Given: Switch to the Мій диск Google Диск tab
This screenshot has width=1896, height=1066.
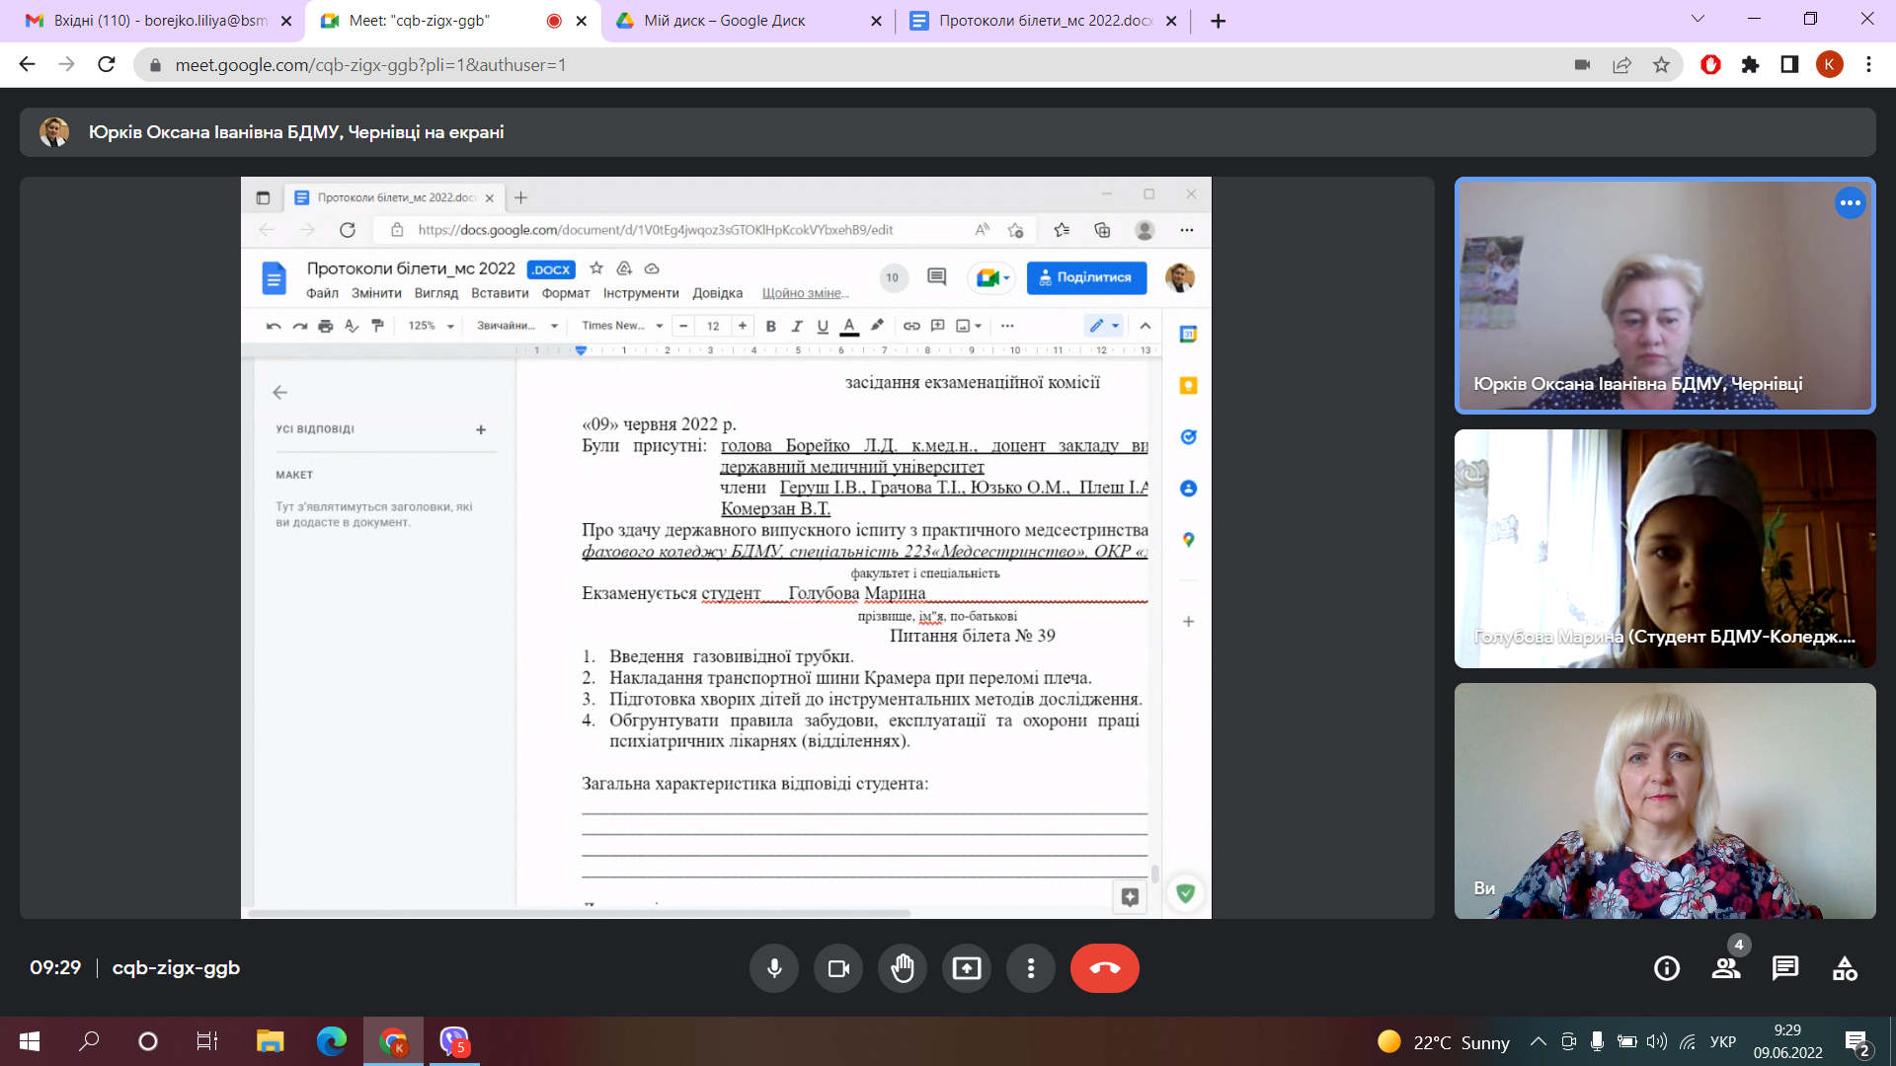Looking at the screenshot, I should tap(747, 21).
